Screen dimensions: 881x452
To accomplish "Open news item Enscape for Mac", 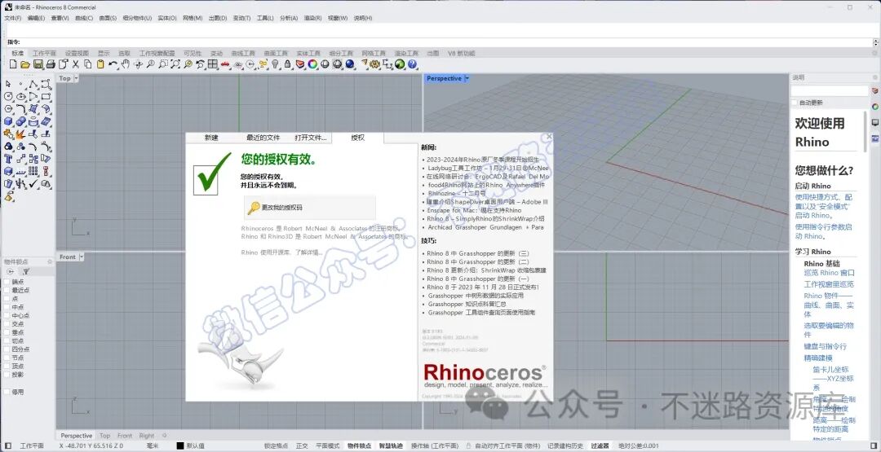I will [x=474, y=210].
